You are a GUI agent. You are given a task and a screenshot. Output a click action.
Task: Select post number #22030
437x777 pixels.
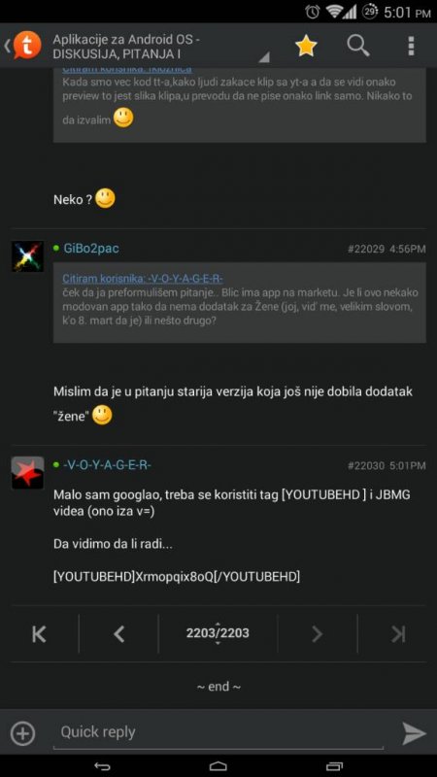(366, 466)
